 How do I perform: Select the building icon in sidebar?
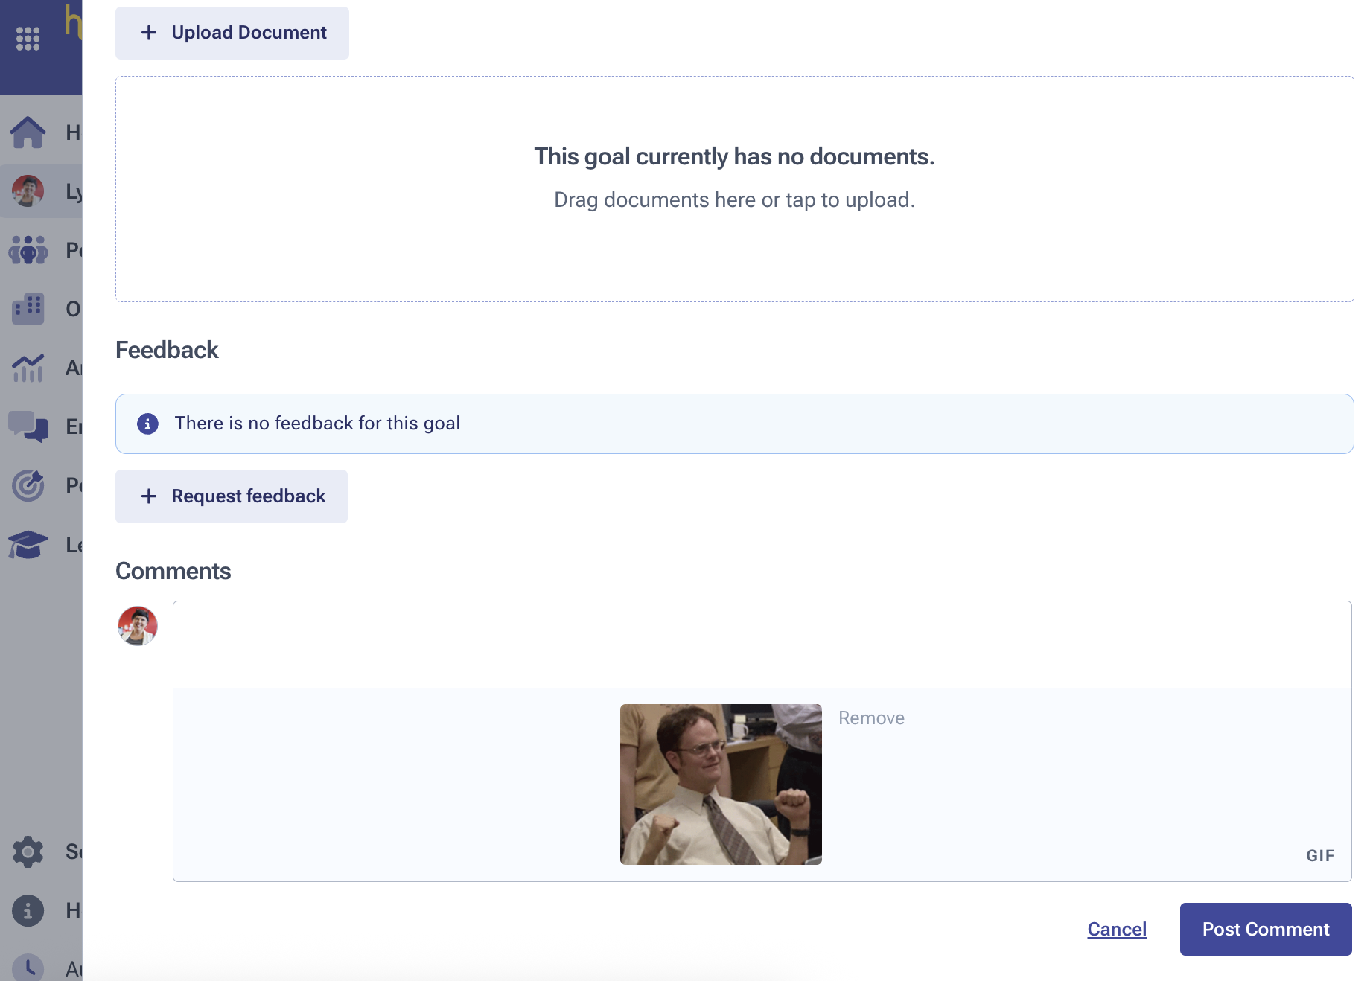coord(28,308)
